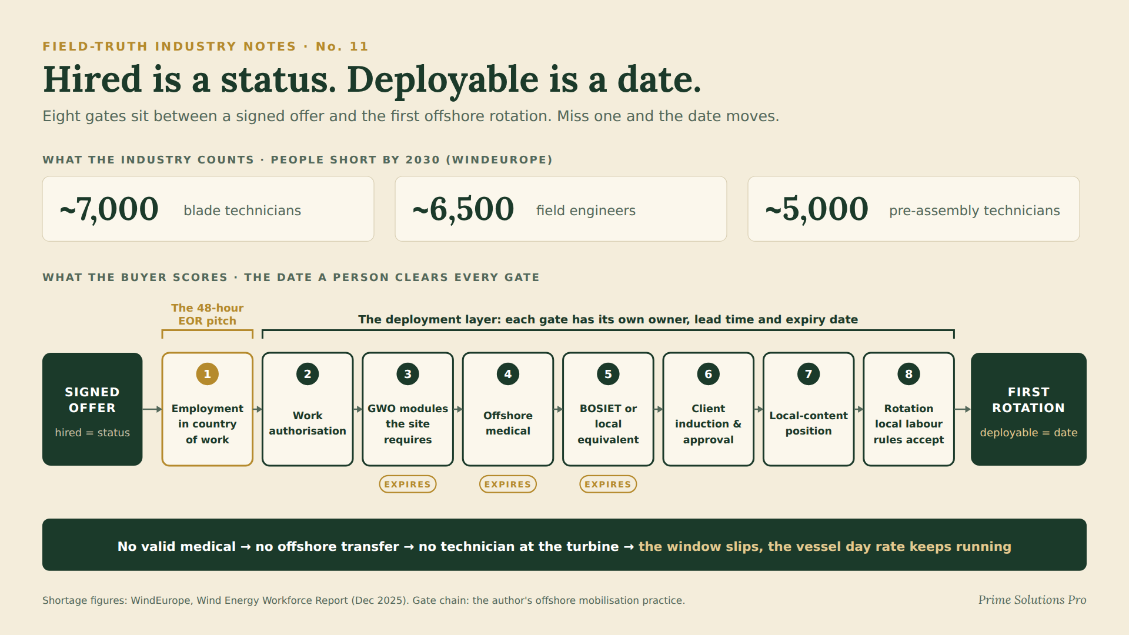This screenshot has height=635, width=1129.
Task: Click the "field engineers" label
Action: [x=586, y=210]
